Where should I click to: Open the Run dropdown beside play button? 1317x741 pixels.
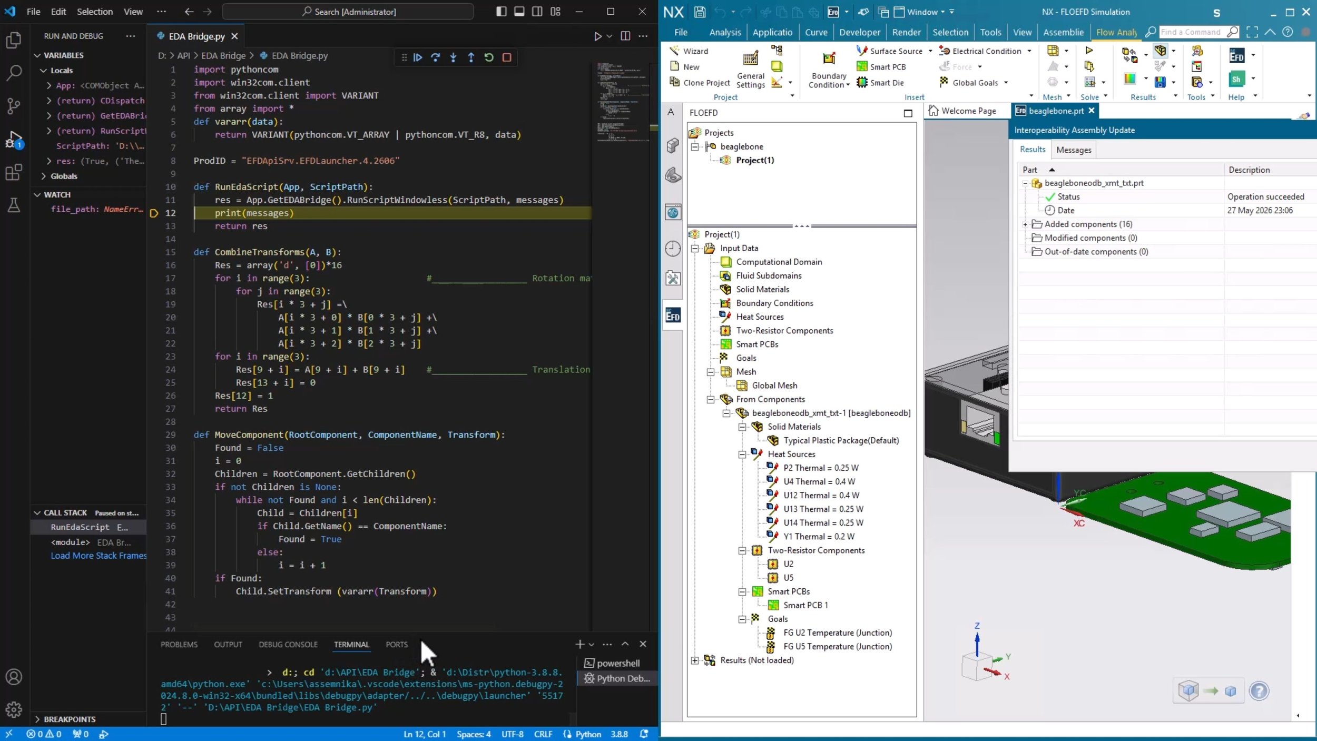[610, 36]
